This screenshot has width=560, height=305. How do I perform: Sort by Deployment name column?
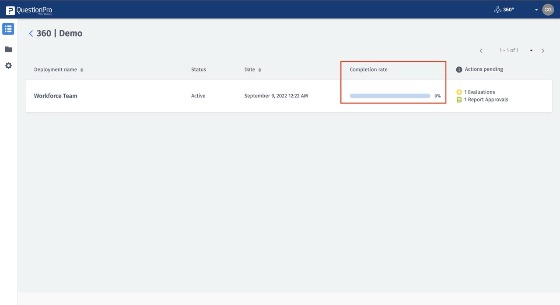coord(82,70)
